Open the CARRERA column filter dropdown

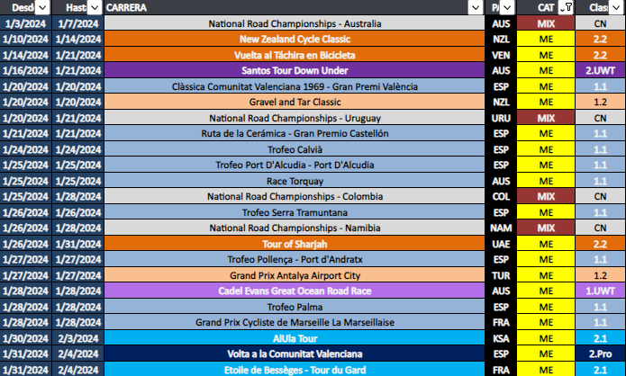pos(475,7)
